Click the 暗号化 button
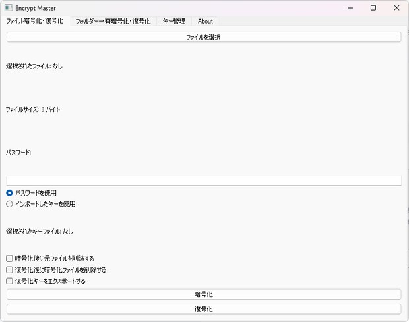Viewport: 409px width, 322px height. click(x=204, y=294)
